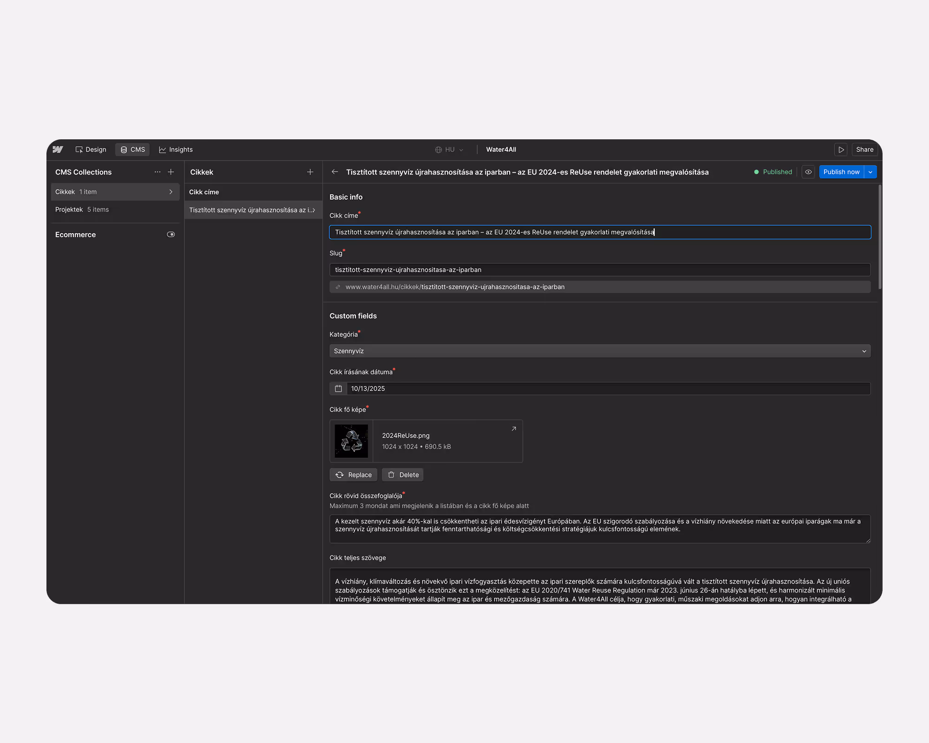929x743 pixels.
Task: Click the Webflow logo icon
Action: (58, 150)
